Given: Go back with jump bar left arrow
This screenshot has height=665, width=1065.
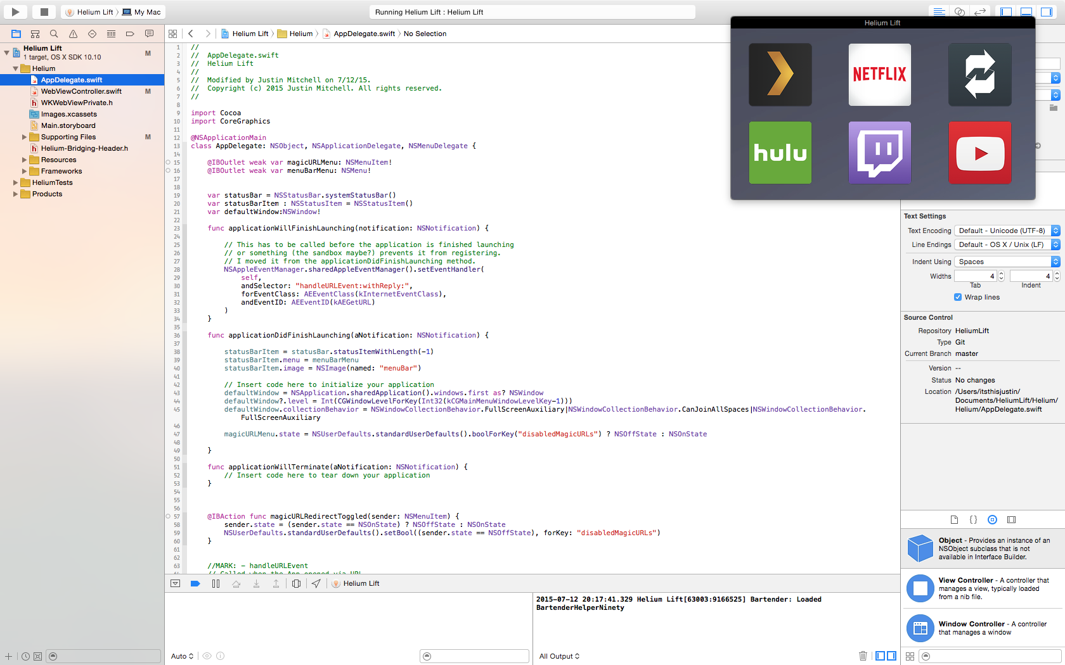Looking at the screenshot, I should click(190, 34).
